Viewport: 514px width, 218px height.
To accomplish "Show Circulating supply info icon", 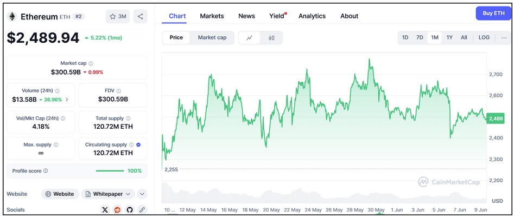I will coord(131,144).
